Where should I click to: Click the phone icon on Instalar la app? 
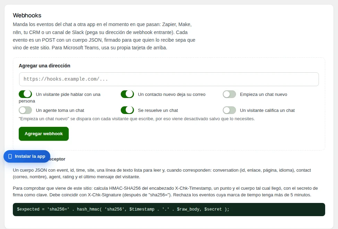10,156
